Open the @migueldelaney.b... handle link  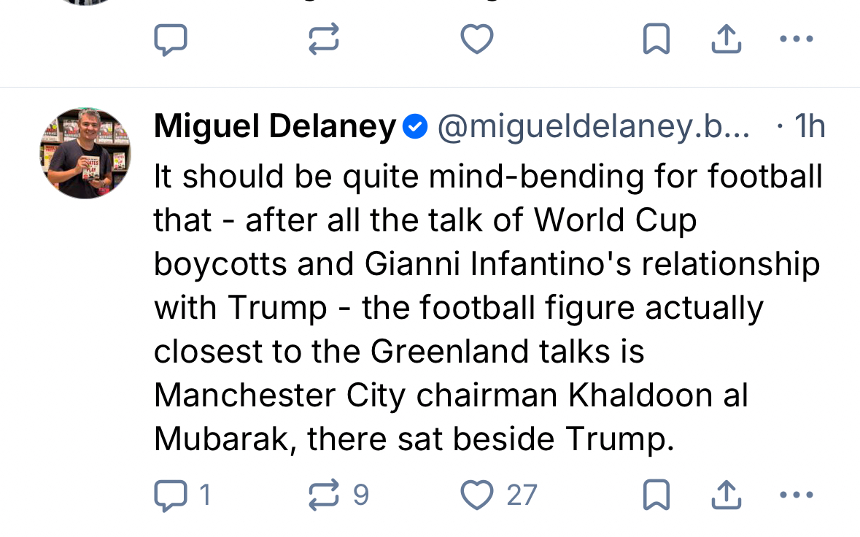593,128
